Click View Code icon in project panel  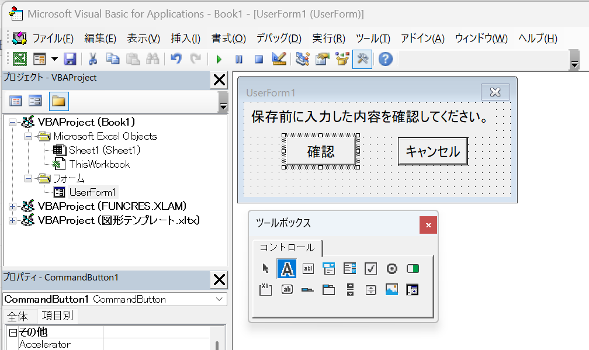pyautogui.click(x=16, y=101)
